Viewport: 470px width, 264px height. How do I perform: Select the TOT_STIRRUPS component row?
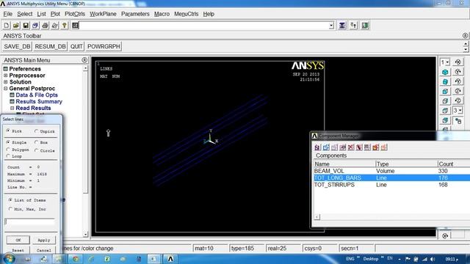click(x=391, y=185)
